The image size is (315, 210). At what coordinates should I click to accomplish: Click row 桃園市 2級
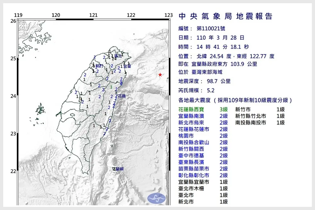point(203,136)
